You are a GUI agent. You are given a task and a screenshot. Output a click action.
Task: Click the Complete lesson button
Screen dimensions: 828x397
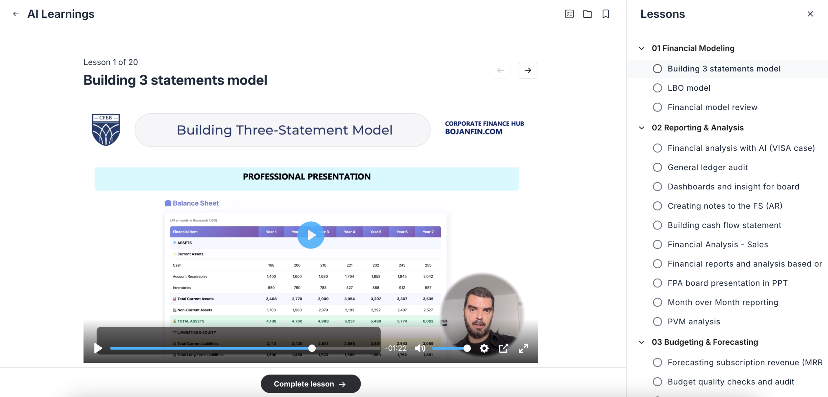coord(310,384)
